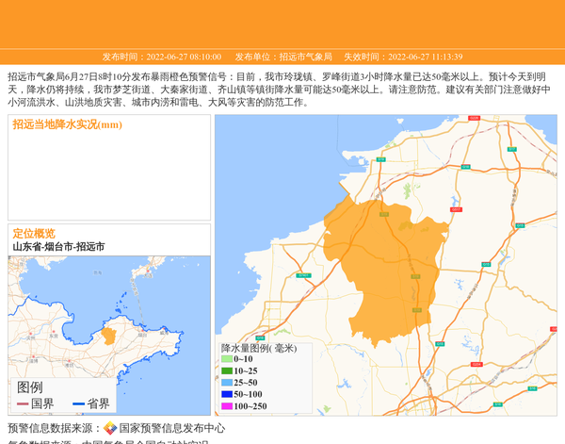
Task: Select the 10~25 dark green legend swatch
Action: tap(227, 371)
